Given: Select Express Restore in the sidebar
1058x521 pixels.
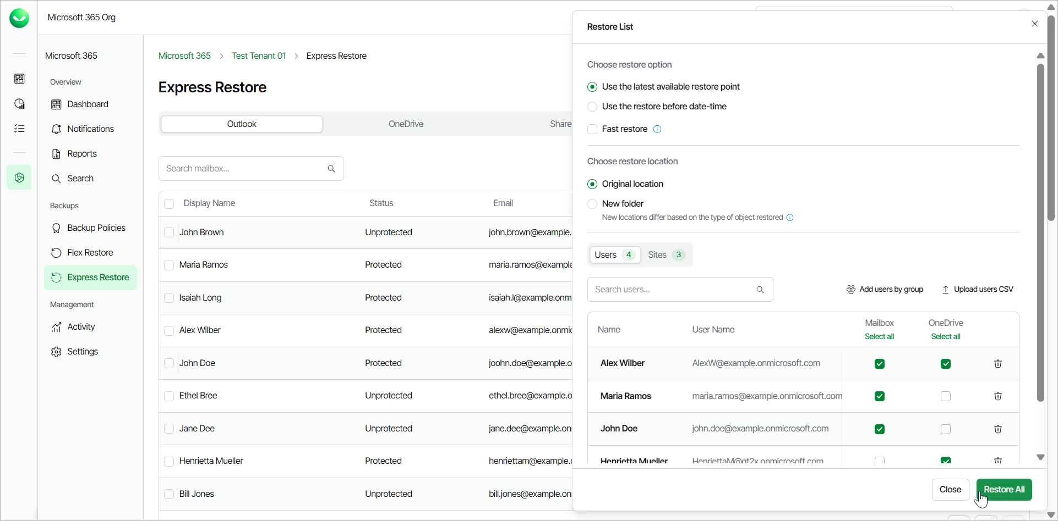Looking at the screenshot, I should click(x=90, y=278).
